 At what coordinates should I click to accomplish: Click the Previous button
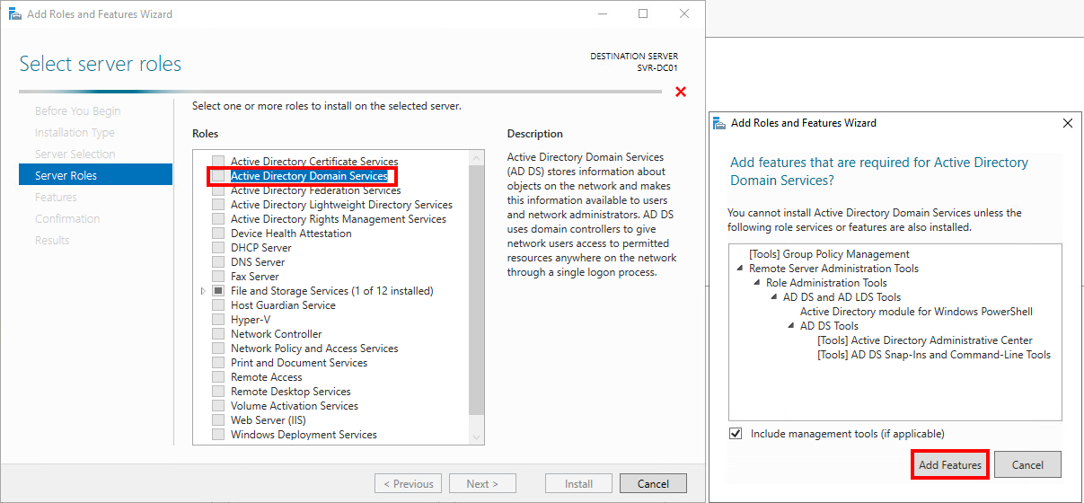pos(409,483)
